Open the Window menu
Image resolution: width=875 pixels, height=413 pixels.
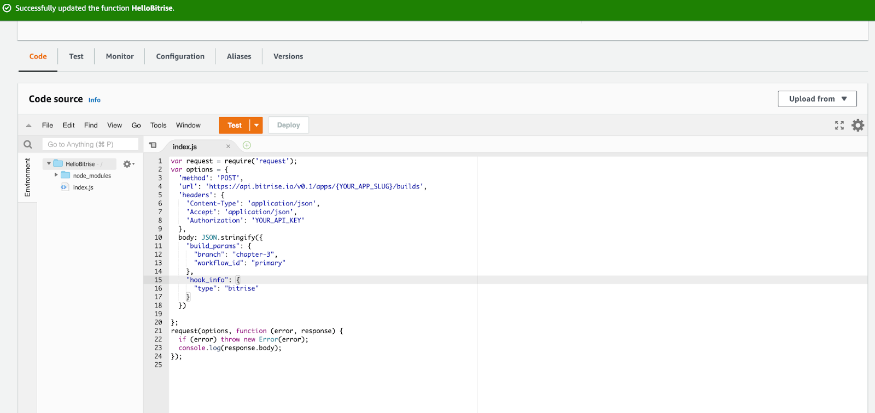[x=188, y=125]
